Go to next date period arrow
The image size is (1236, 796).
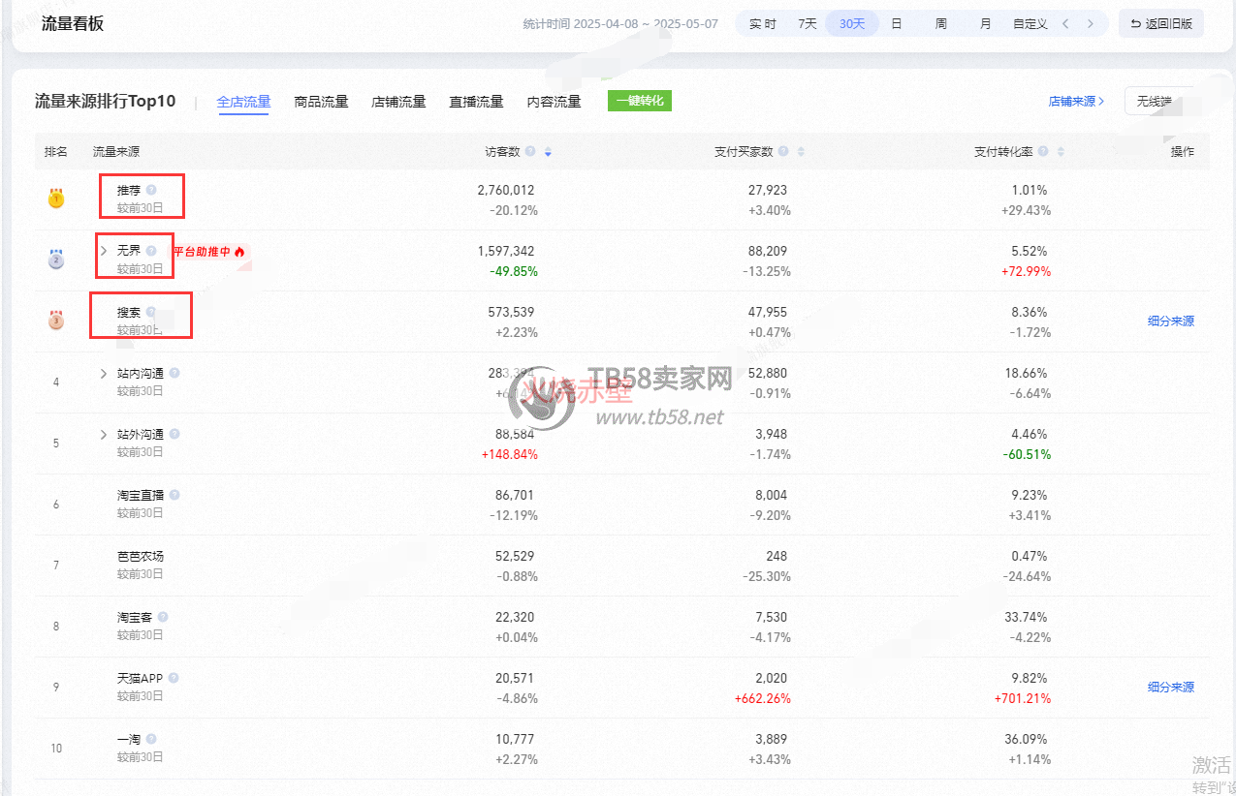(1091, 23)
